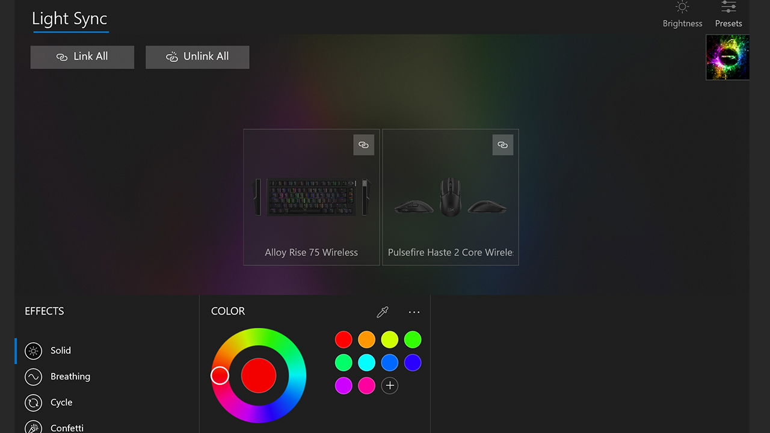The height and width of the screenshot is (433, 770).
Task: Click the Unlink All button
Action: 197,57
